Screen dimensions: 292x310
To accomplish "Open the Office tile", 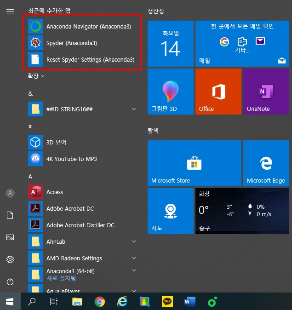I will 218,92.
